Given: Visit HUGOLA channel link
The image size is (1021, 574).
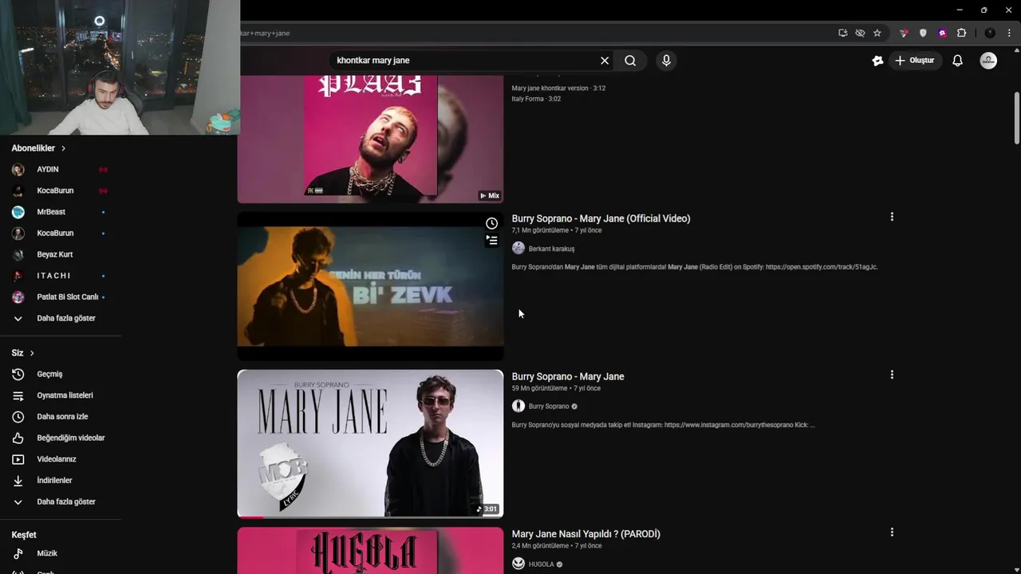Looking at the screenshot, I should click(x=541, y=564).
